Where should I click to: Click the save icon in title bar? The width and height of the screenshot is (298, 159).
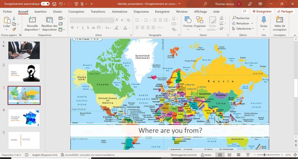point(54,4)
